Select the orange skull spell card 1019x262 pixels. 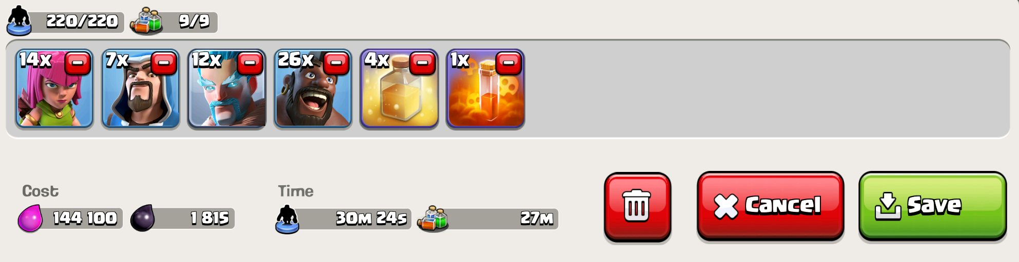click(x=485, y=89)
